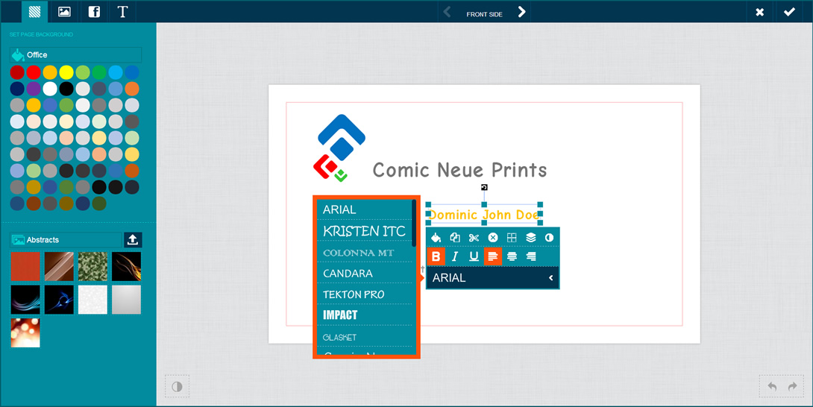Choose the brown diagonal streak background thumbnail
Screen dimensions: 813x407
pyautogui.click(x=59, y=267)
